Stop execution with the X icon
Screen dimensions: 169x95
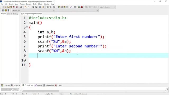(x=75, y=7)
